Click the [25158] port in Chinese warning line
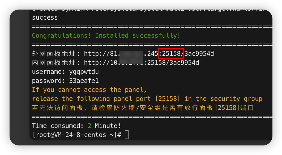 pyautogui.click(x=227, y=108)
